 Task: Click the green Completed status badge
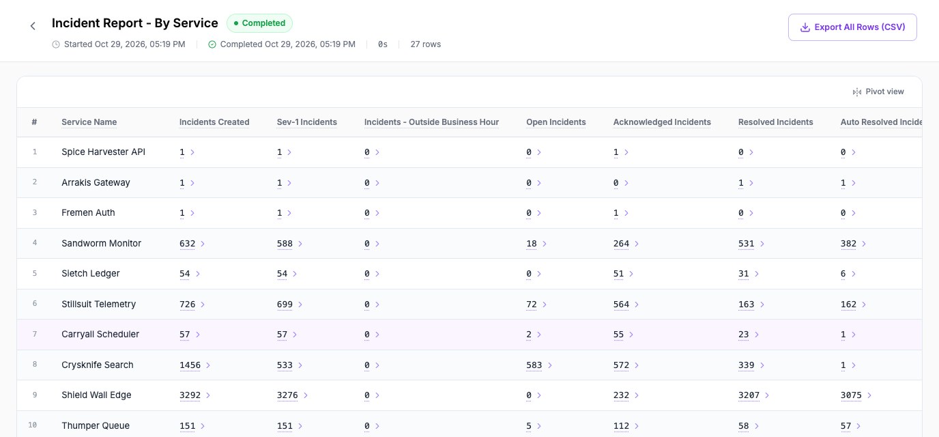point(259,23)
